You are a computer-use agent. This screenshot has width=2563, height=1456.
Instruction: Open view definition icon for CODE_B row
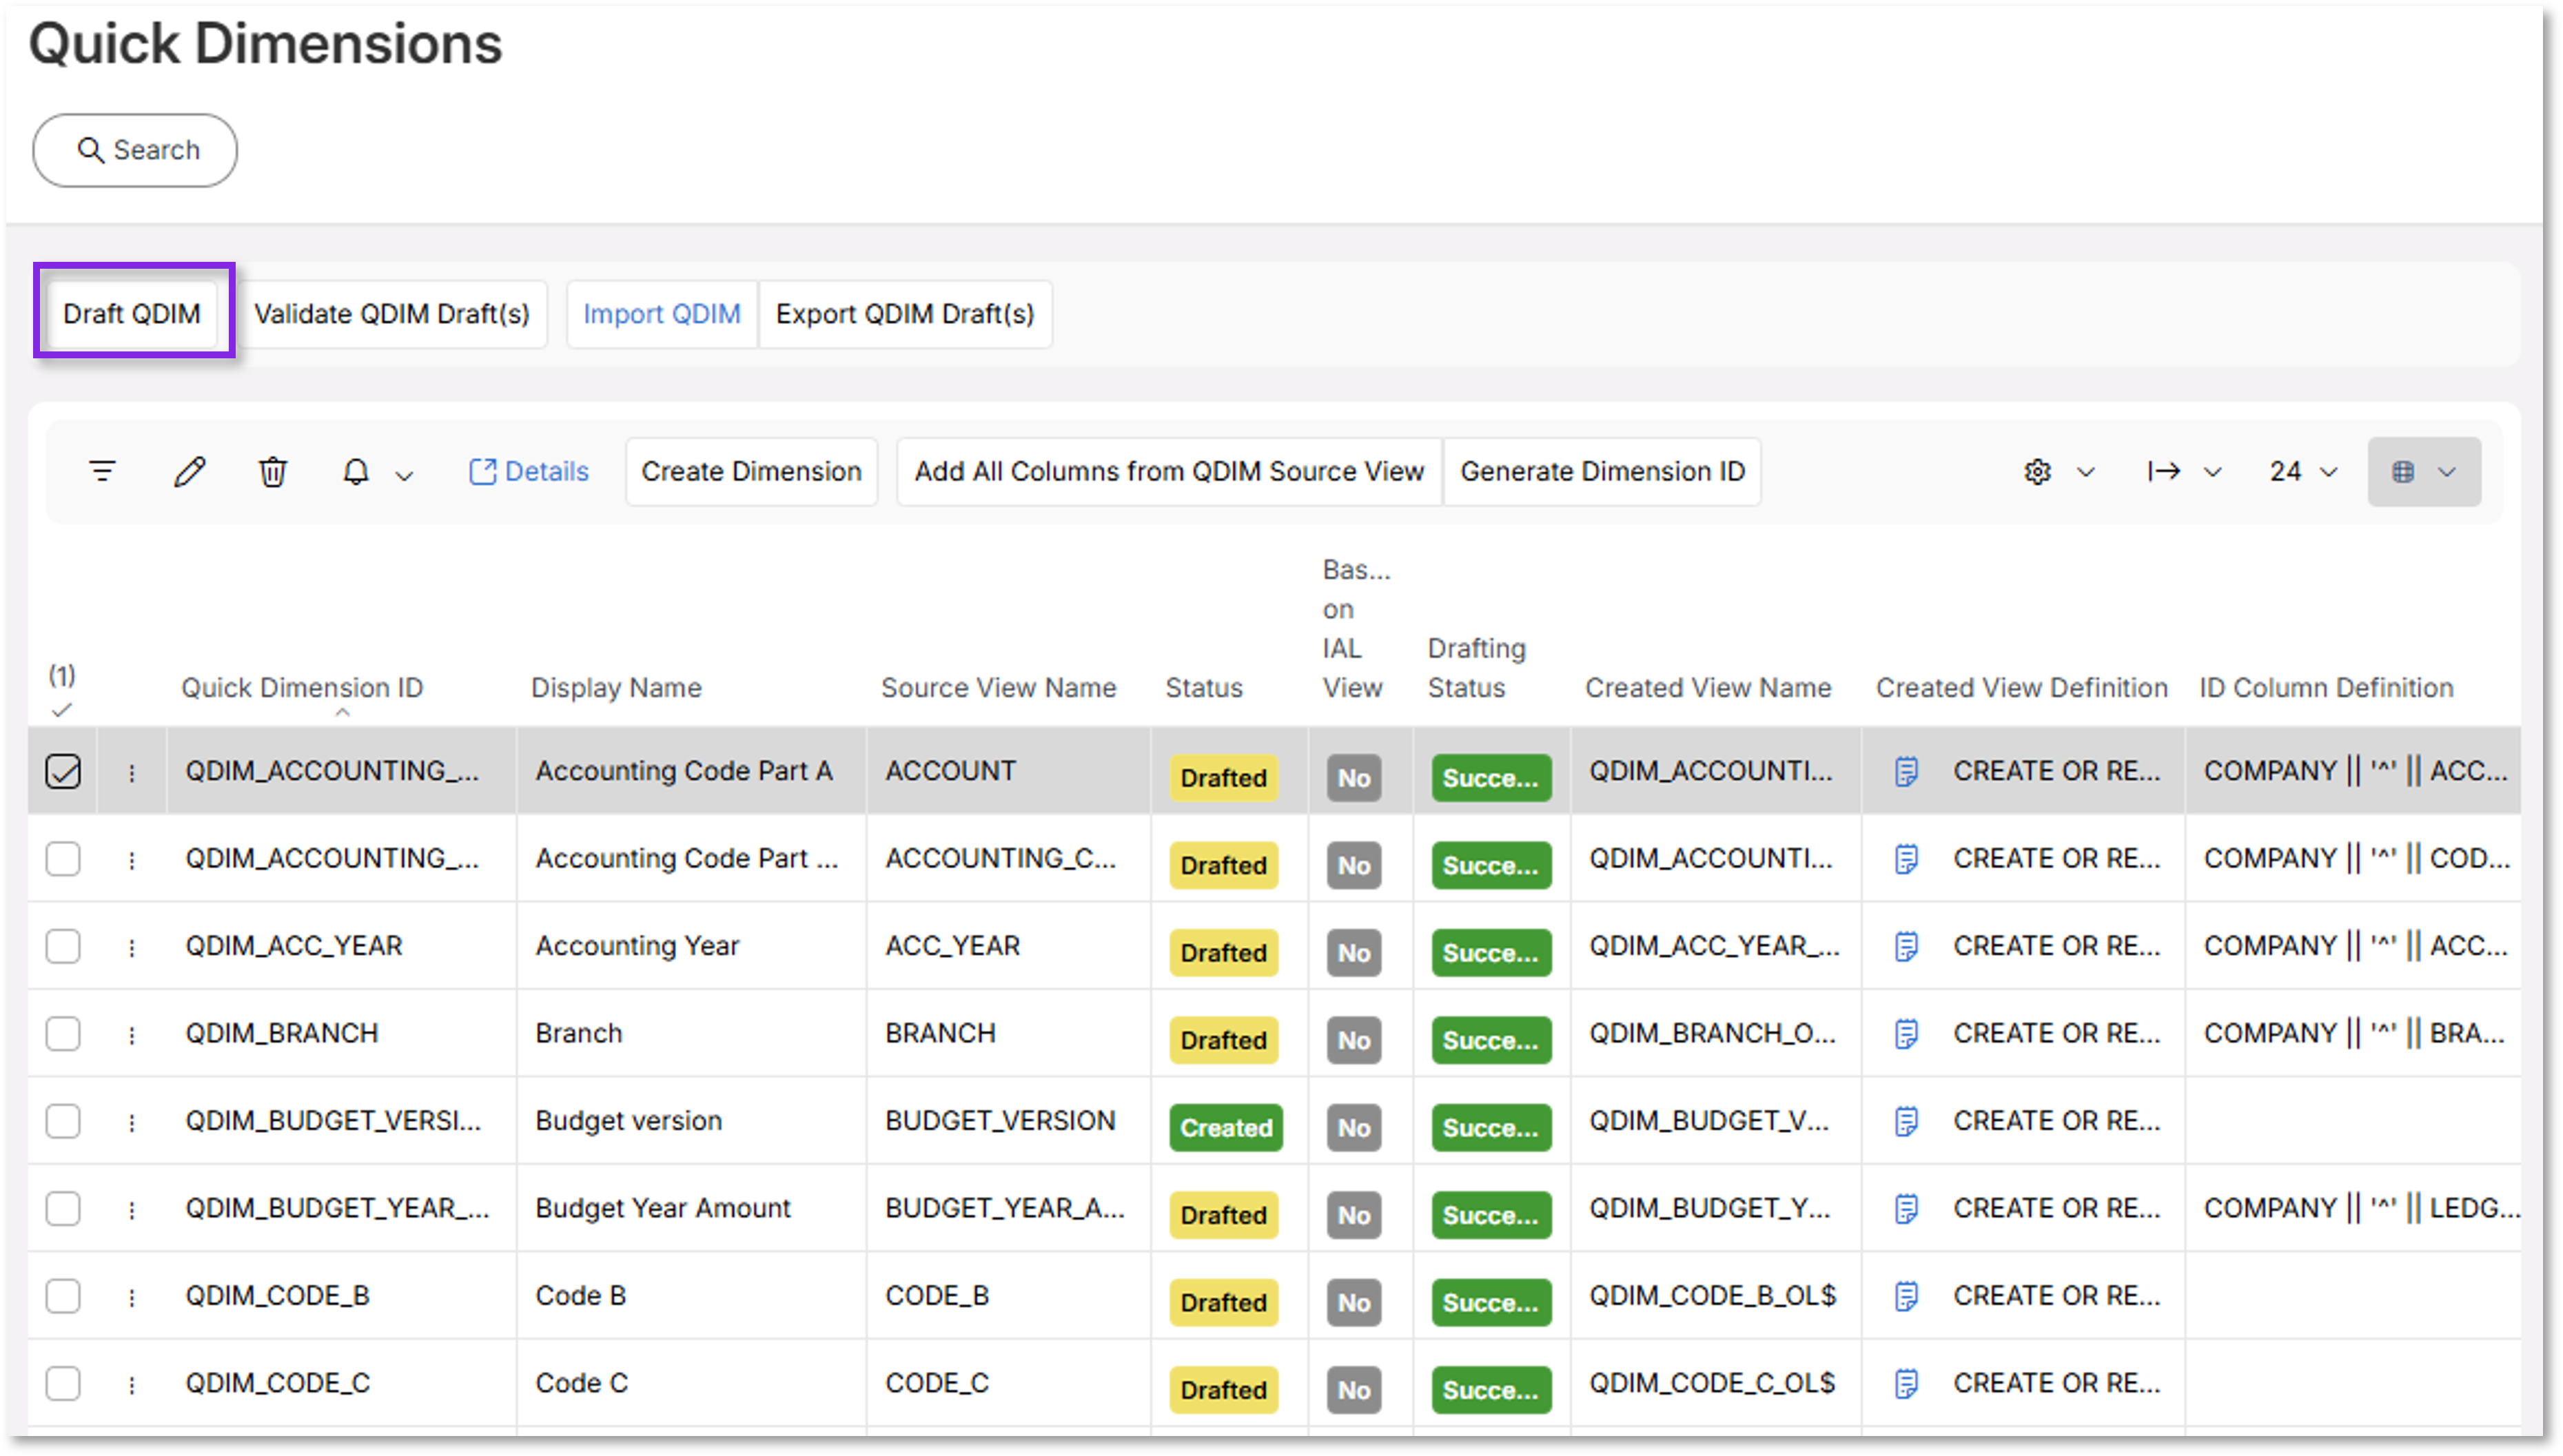point(1906,1297)
